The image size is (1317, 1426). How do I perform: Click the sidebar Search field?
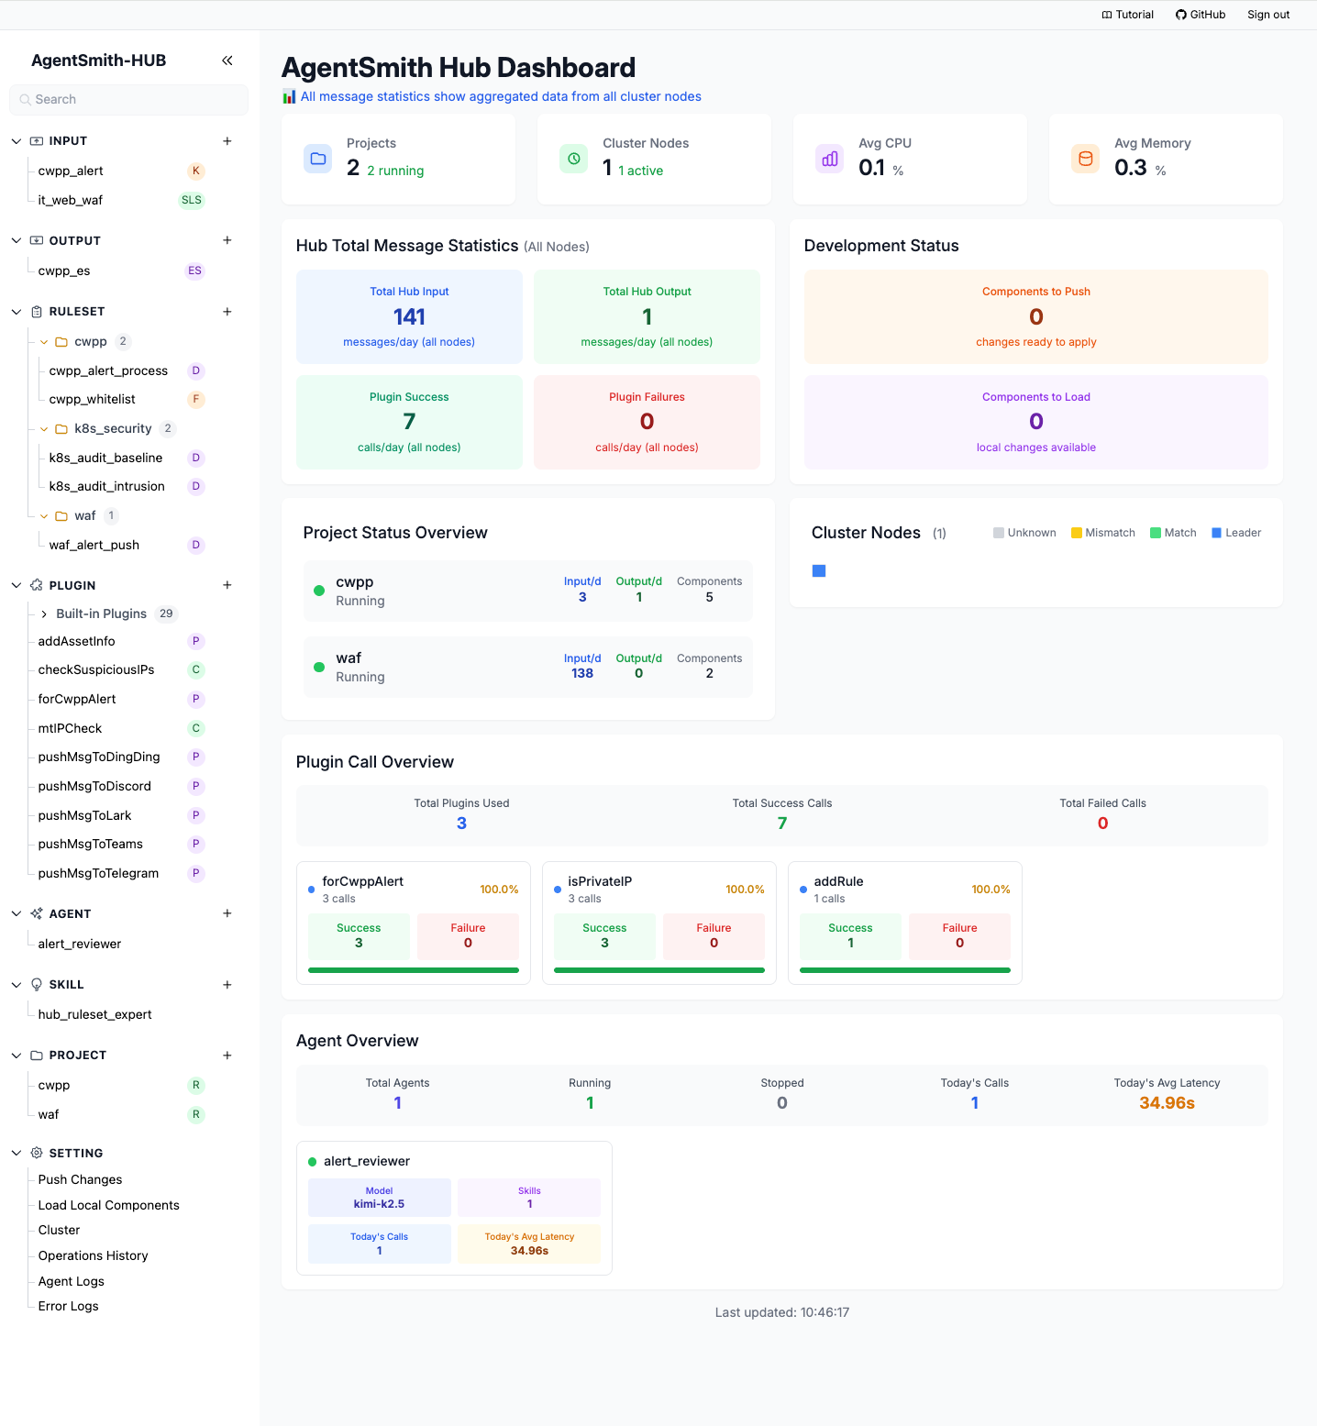[x=128, y=100]
